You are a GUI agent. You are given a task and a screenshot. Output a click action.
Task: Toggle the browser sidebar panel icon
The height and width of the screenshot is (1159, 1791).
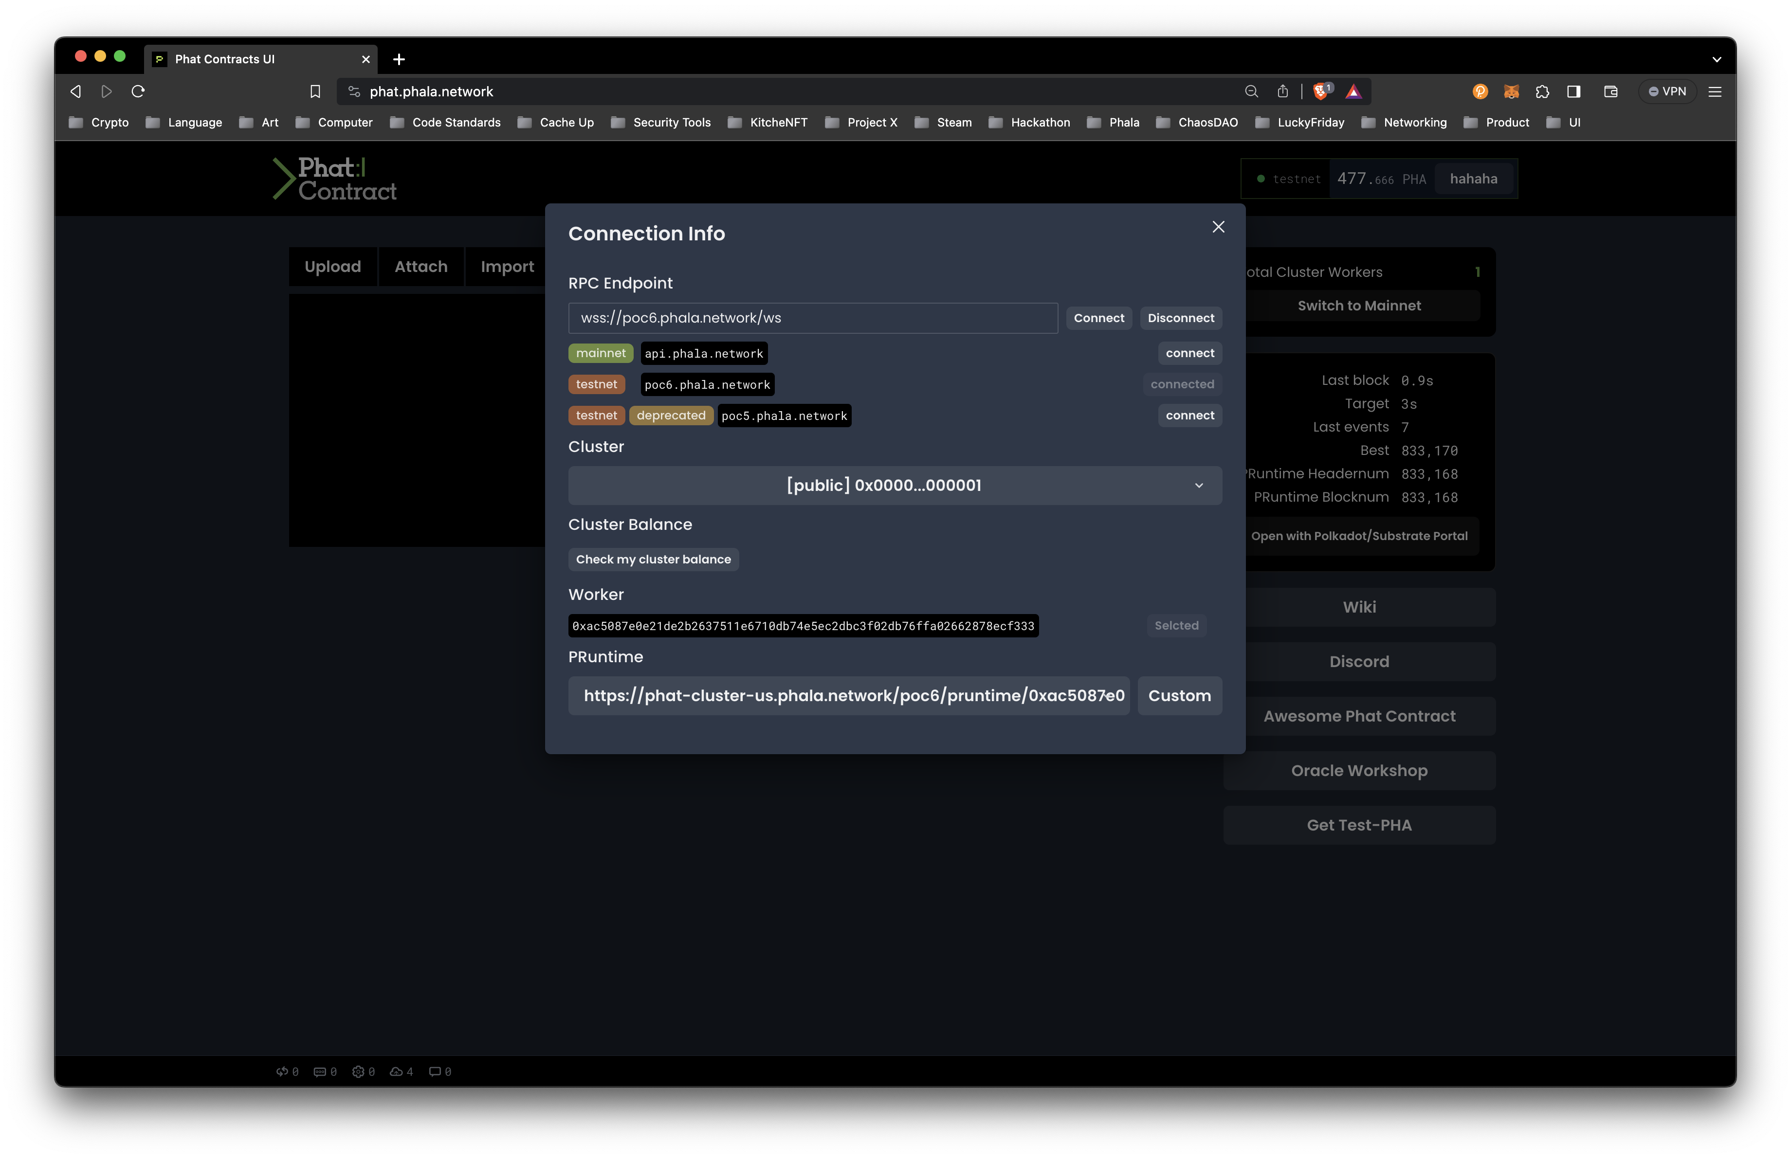[1573, 92]
